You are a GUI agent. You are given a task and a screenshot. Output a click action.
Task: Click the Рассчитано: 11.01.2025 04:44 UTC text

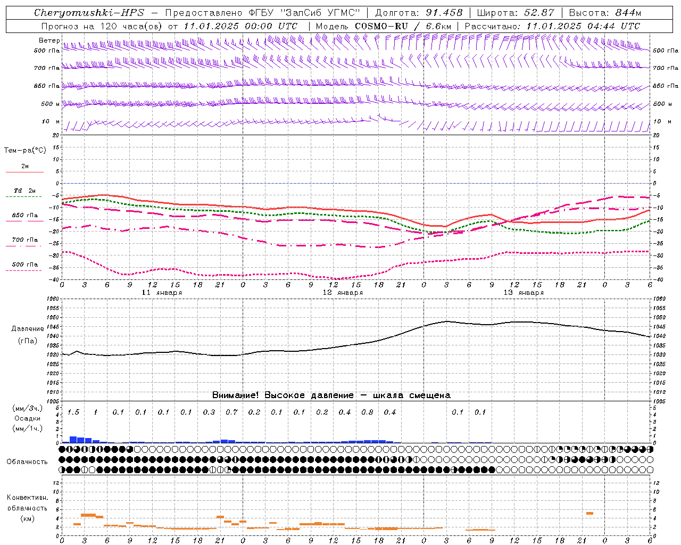point(552,26)
